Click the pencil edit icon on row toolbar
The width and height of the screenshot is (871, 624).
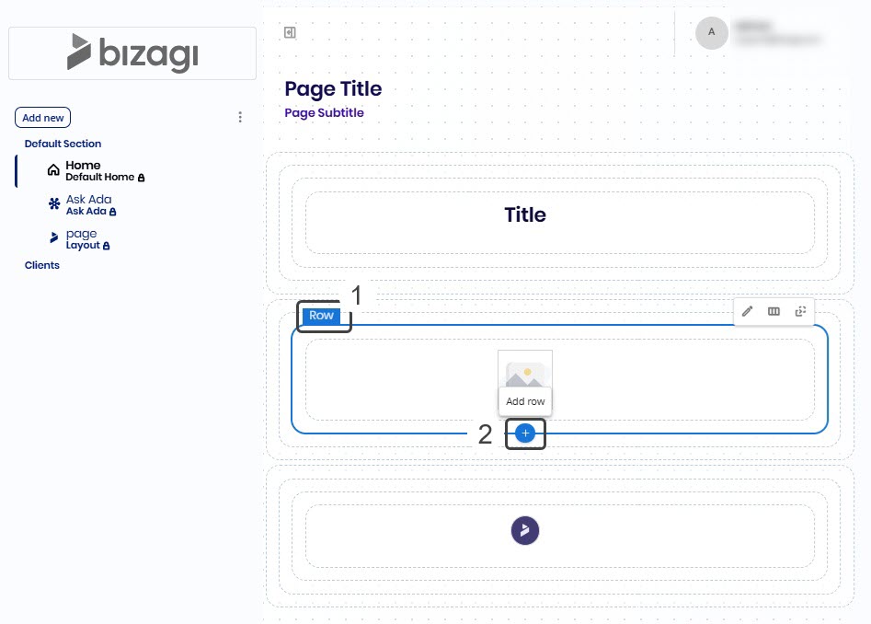tap(748, 311)
